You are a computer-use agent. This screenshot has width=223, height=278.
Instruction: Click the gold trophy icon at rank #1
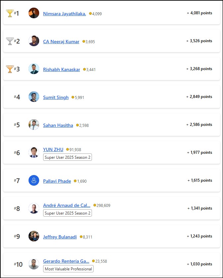click(10, 13)
